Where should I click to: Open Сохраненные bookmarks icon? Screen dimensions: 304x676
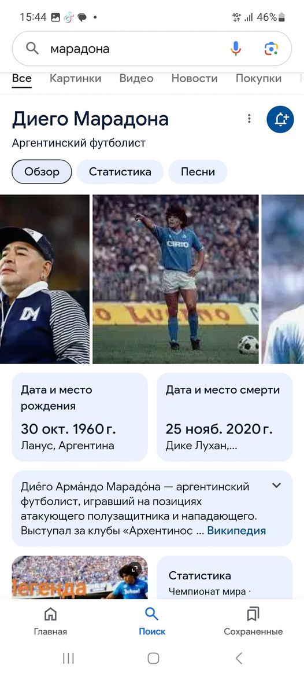253,622
